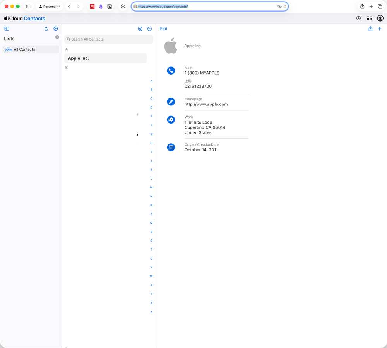Click the translate icon in the address bar
The image size is (387, 348).
coord(279,7)
